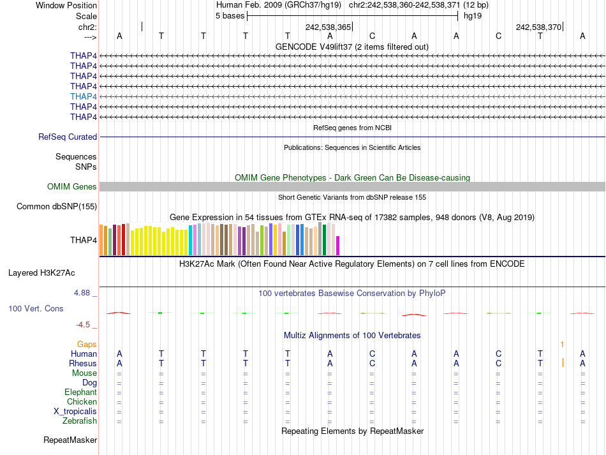Click the Window Position label
This screenshot has height=455, width=606.
click(x=66, y=5)
